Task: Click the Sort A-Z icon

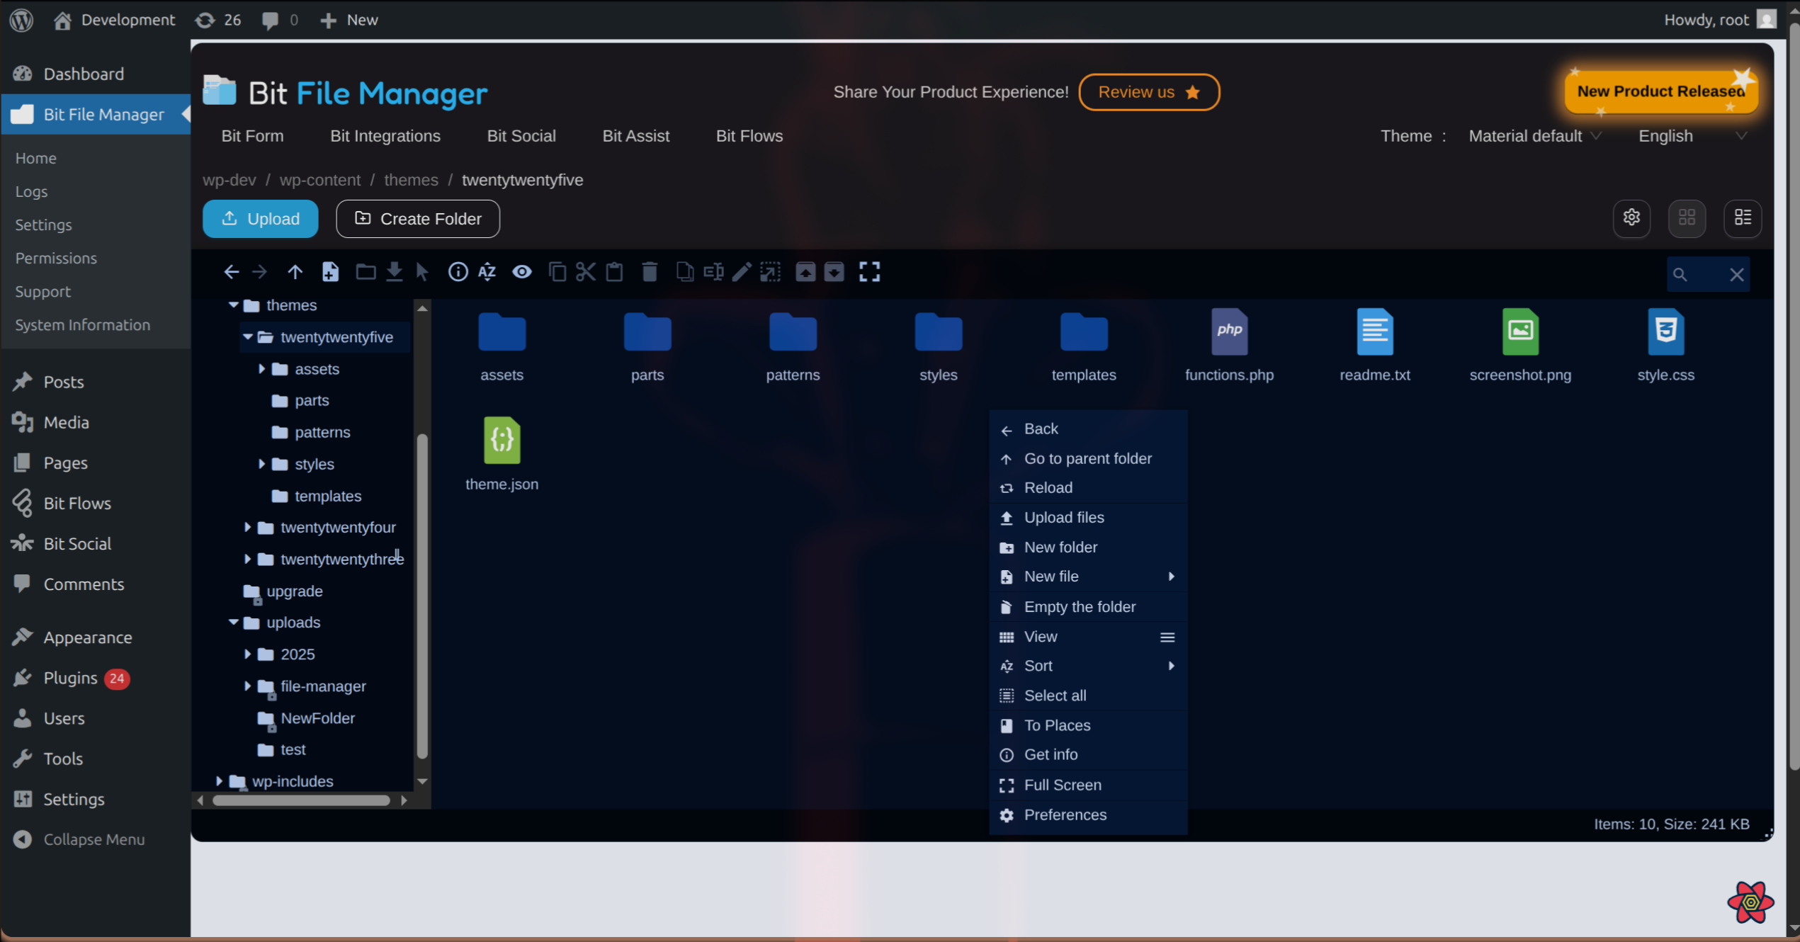Action: click(487, 271)
